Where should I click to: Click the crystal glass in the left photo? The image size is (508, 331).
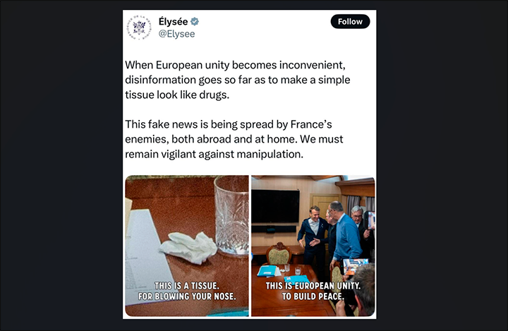point(231,215)
